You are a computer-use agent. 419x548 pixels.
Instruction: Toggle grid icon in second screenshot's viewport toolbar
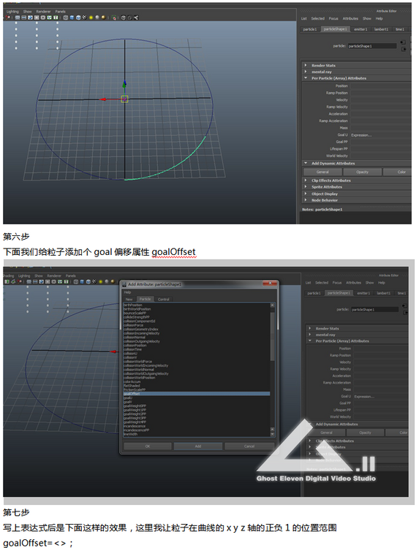coord(29,282)
